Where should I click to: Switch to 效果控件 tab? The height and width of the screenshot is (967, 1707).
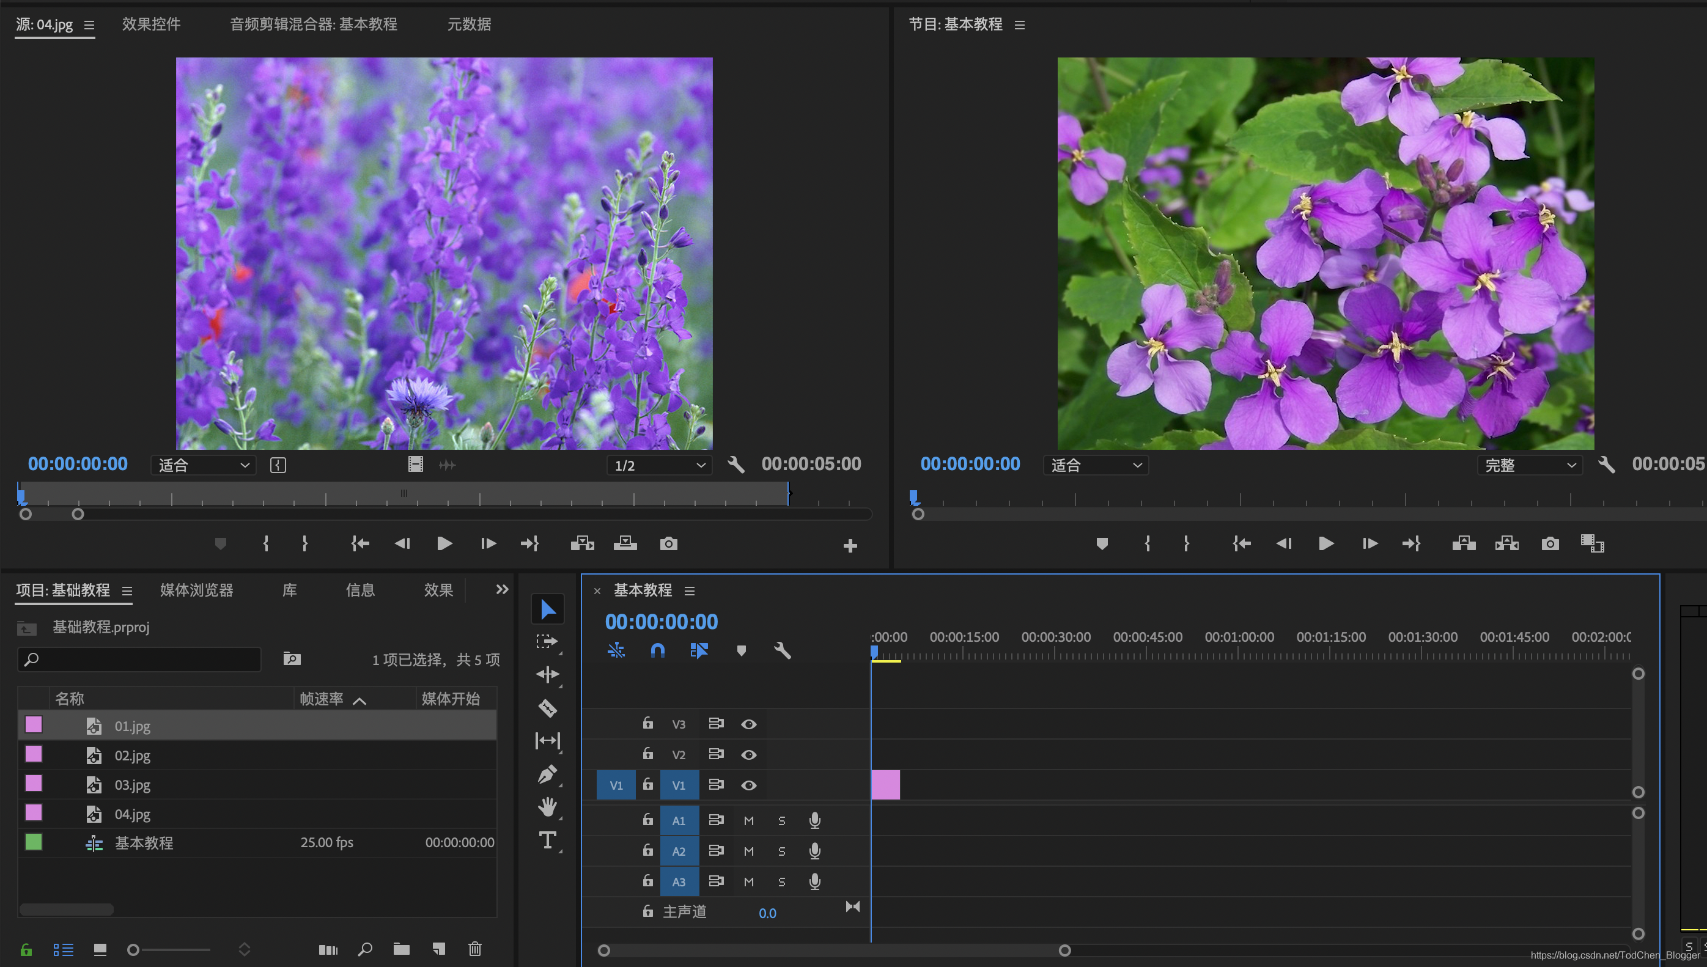pyautogui.click(x=151, y=24)
